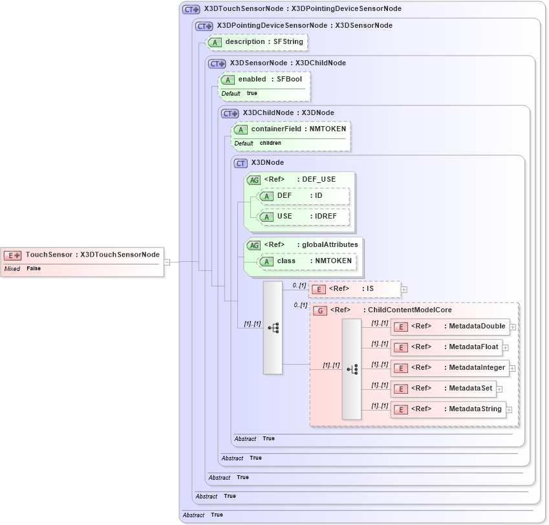The width and height of the screenshot is (549, 525).
Task: Select the X3DSensorNode : X3DChildNode title
Action: tap(288, 63)
